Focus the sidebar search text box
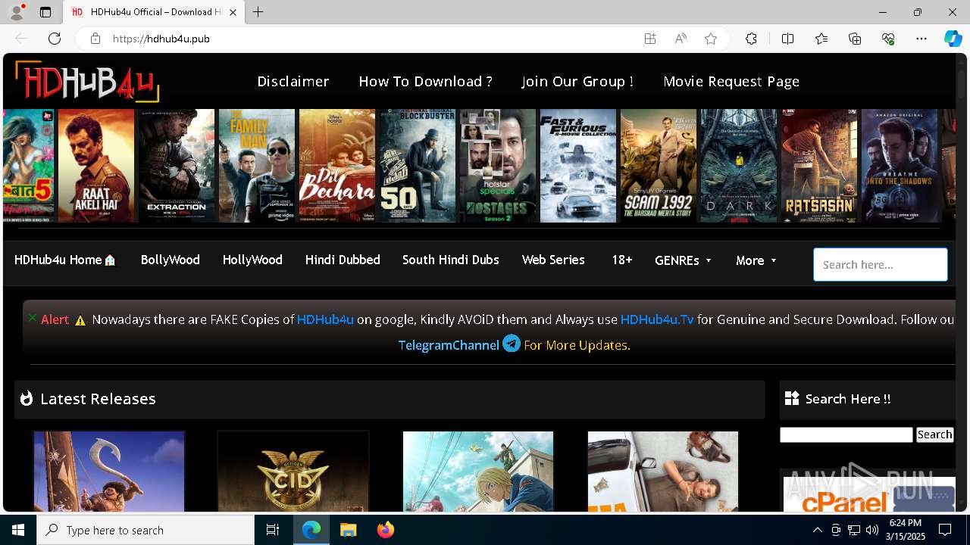Viewport: 970px width, 545px height. [846, 434]
